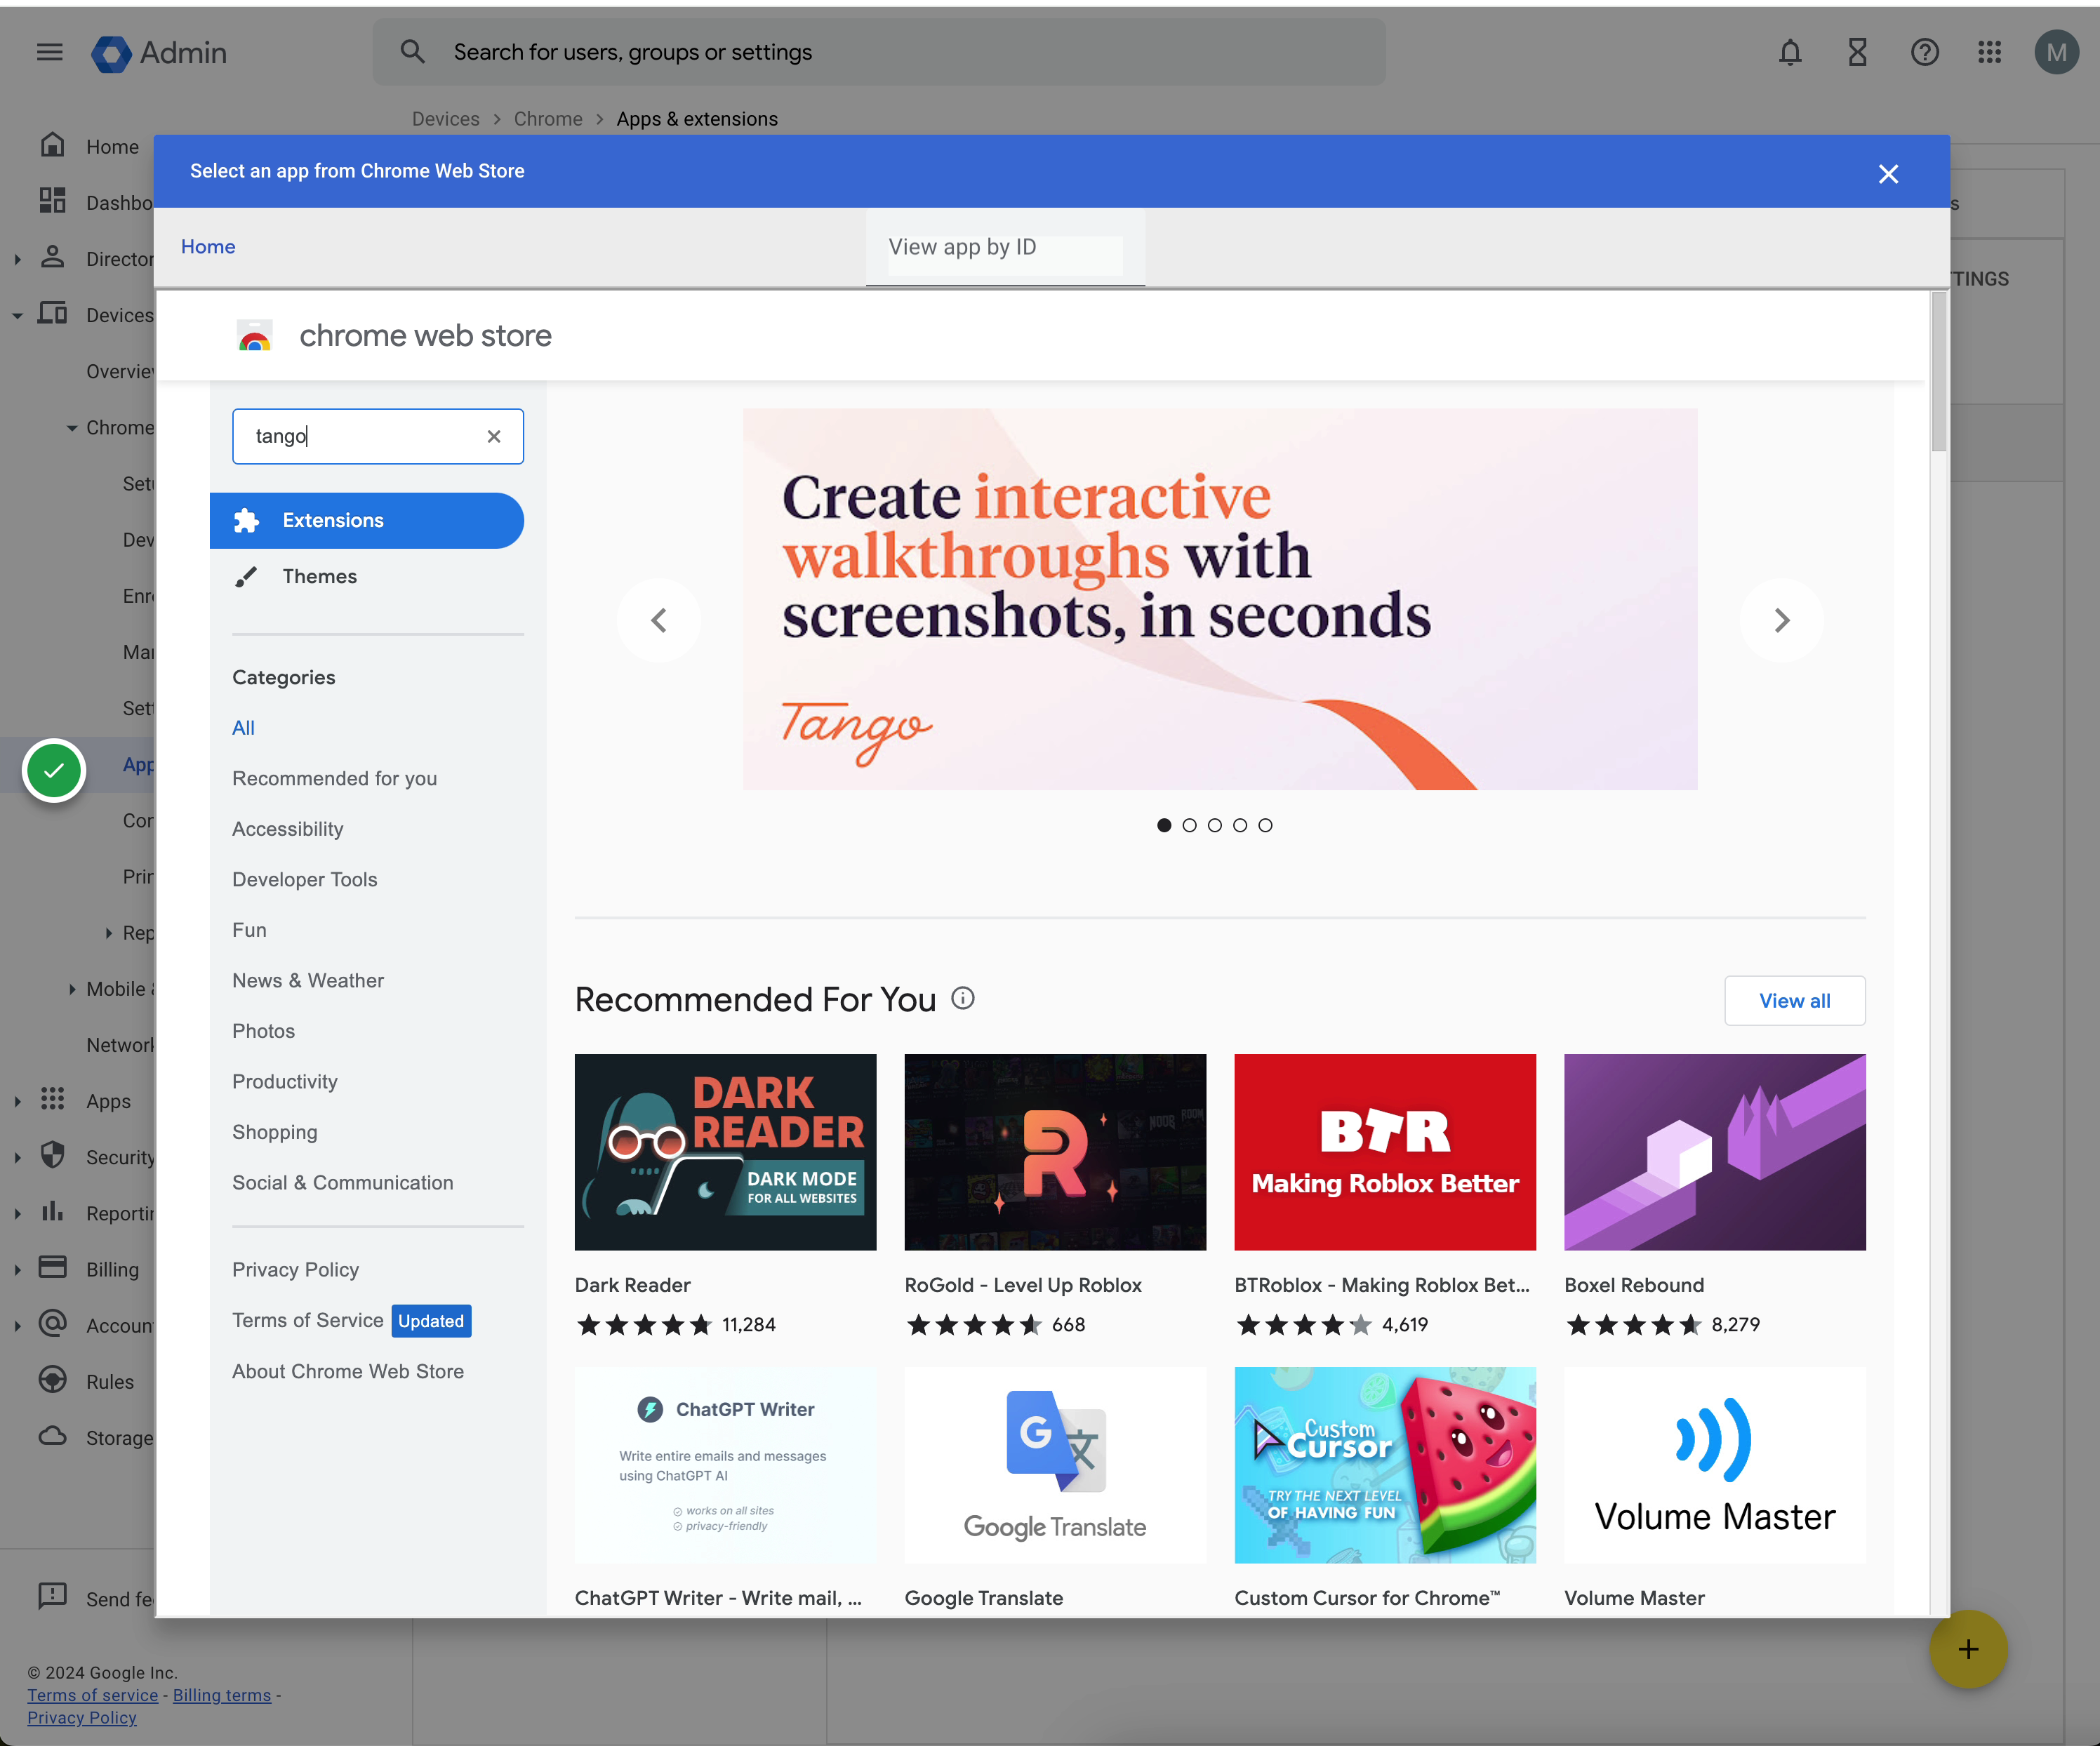Open About Chrome Web Store
This screenshot has width=2100, height=1746.
(348, 1371)
